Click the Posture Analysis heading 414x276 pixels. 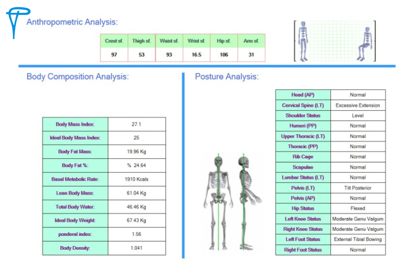[x=227, y=77]
